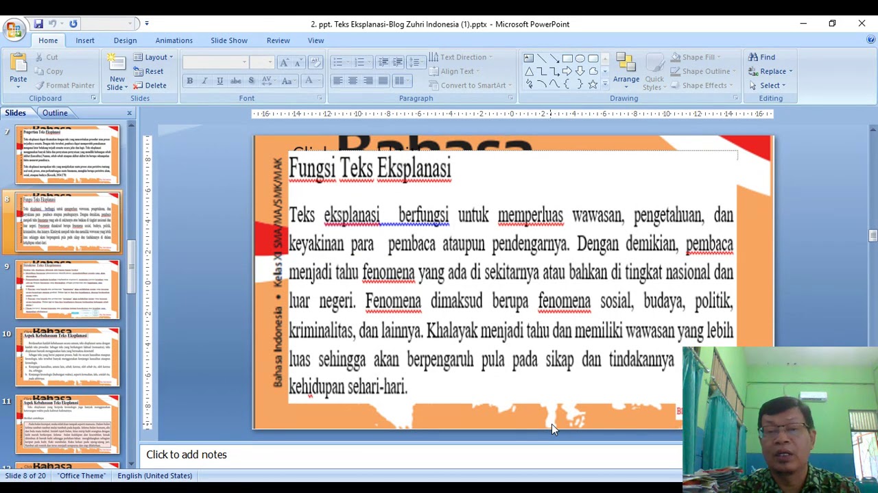Click the Reset slide button

(148, 71)
